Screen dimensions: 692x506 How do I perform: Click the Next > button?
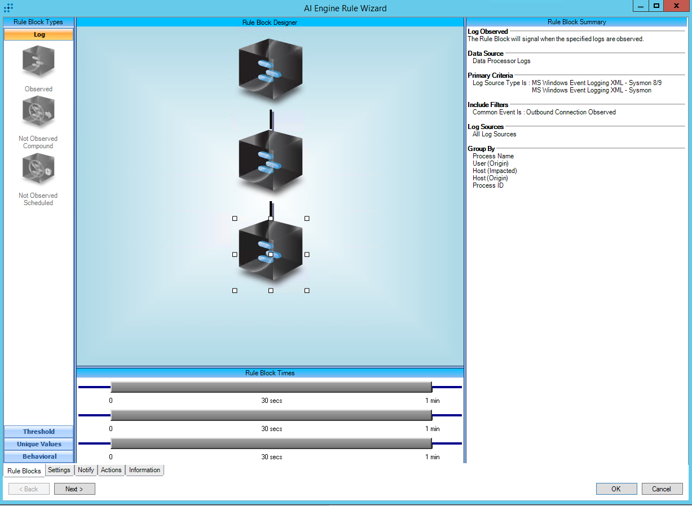click(74, 489)
